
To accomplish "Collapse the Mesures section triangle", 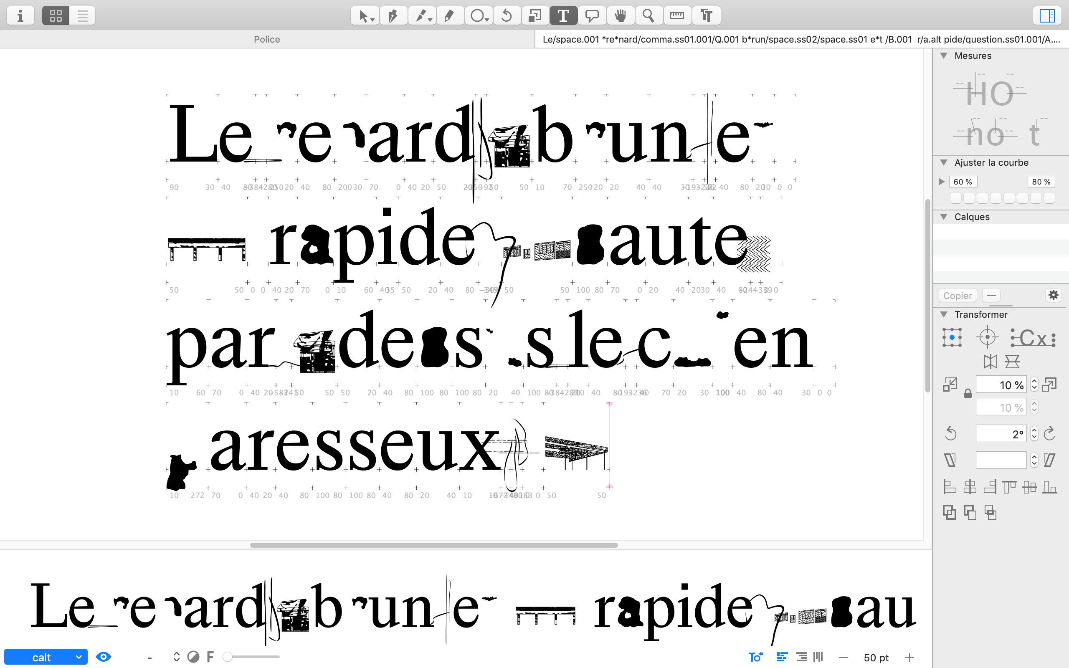I will tap(944, 56).
